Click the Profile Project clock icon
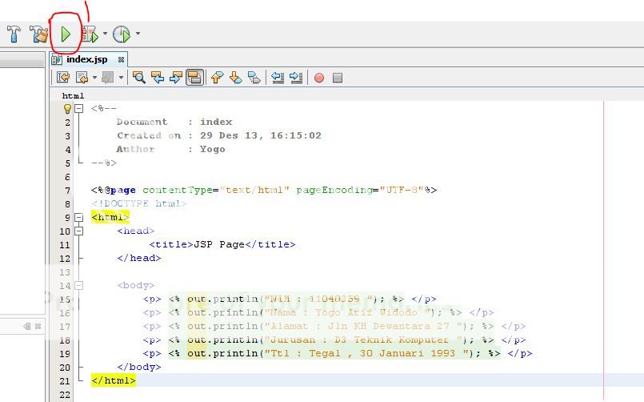 [121, 34]
